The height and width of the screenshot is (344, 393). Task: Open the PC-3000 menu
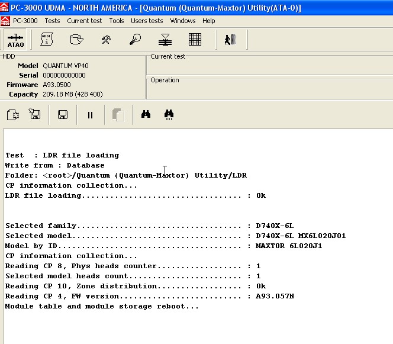[25, 21]
